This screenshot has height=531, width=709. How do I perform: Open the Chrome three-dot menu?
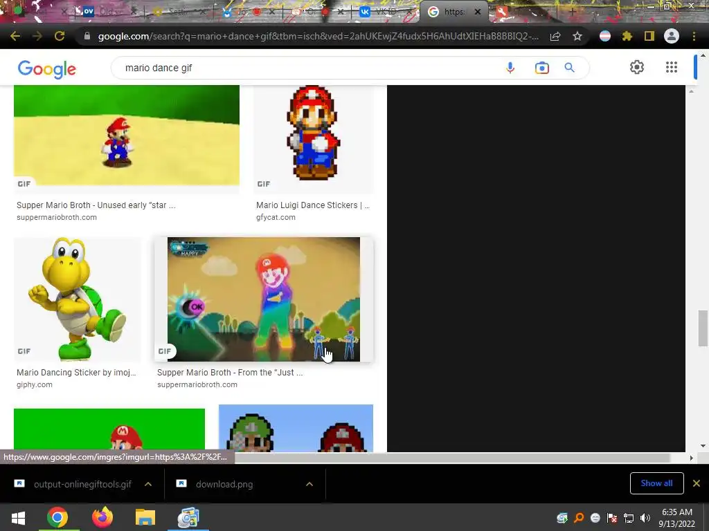pyautogui.click(x=694, y=36)
